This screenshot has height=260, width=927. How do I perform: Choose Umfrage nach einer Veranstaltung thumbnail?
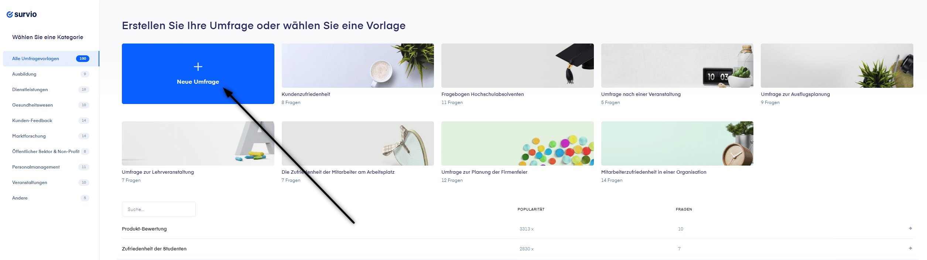click(677, 66)
